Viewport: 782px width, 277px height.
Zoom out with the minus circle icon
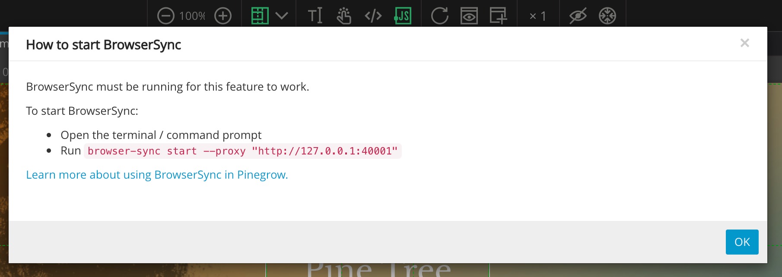click(165, 16)
